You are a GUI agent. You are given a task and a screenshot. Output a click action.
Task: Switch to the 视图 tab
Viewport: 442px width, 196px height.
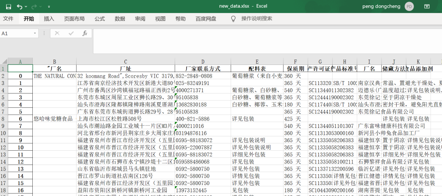tap(160, 19)
